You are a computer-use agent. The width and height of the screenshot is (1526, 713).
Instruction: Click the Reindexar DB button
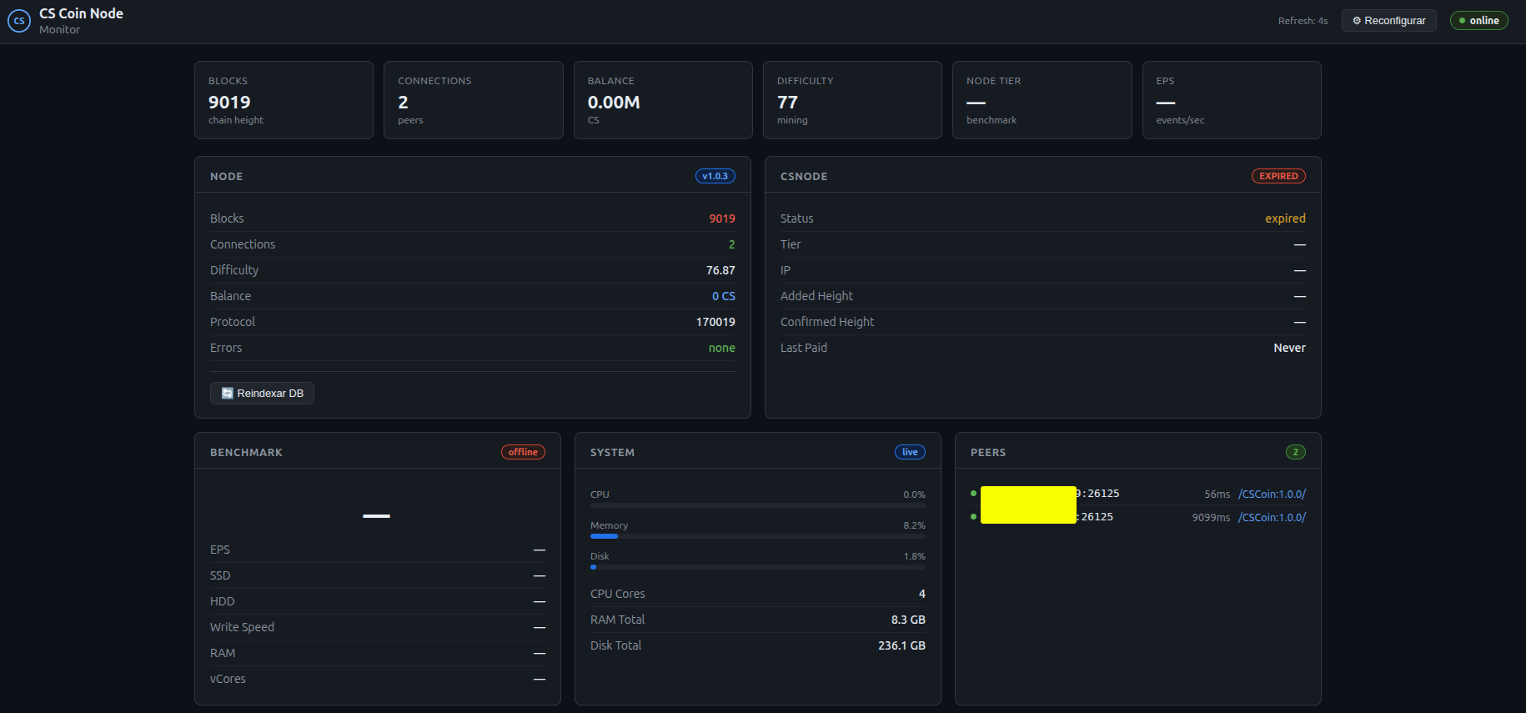point(262,394)
